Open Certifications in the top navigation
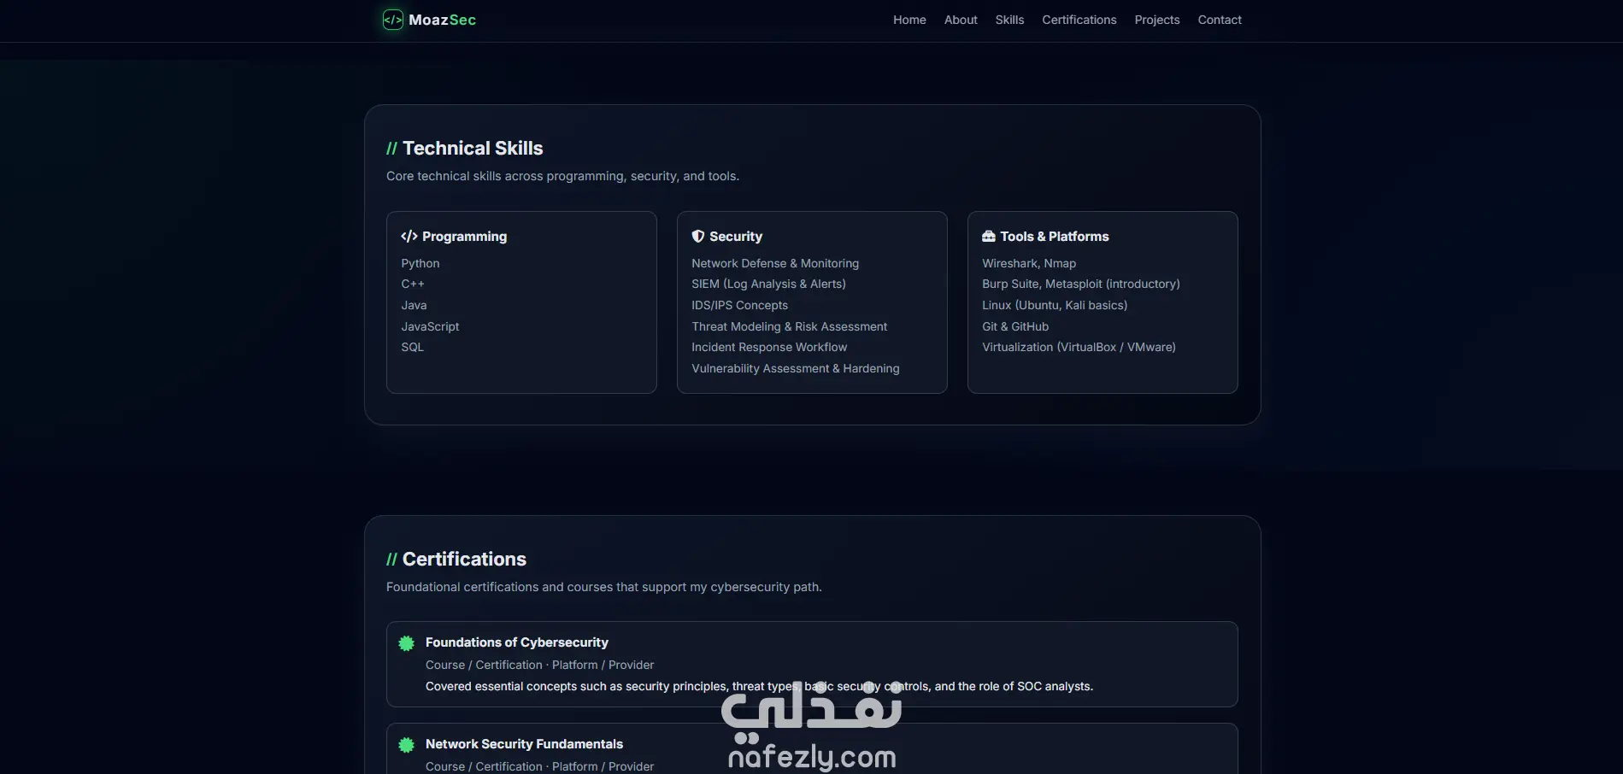Image resolution: width=1623 pixels, height=774 pixels. (x=1079, y=20)
